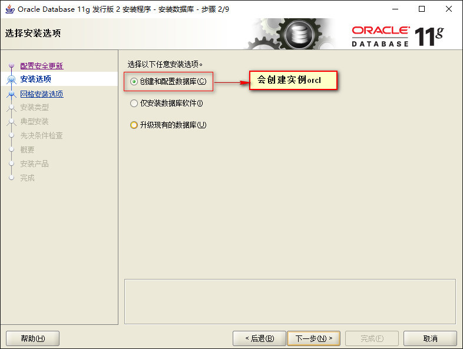Cancel installation with 取消 button

click(430, 338)
